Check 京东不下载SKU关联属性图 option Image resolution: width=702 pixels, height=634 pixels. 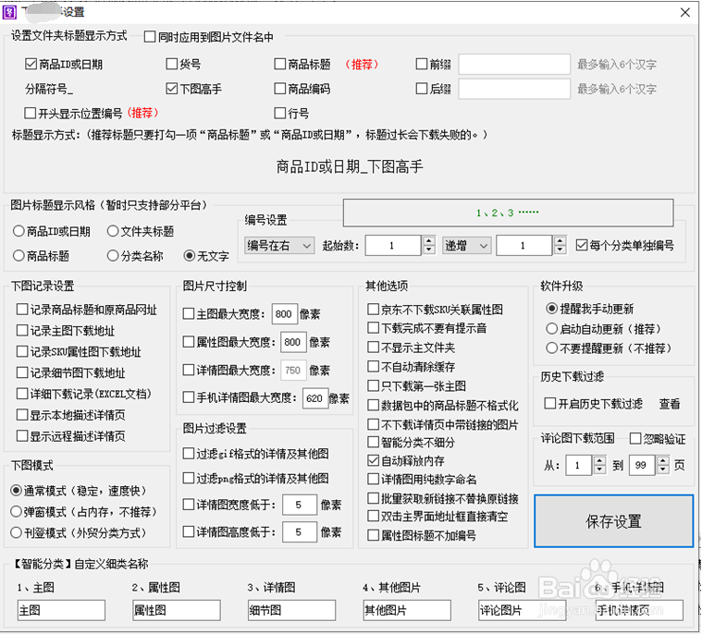373,310
